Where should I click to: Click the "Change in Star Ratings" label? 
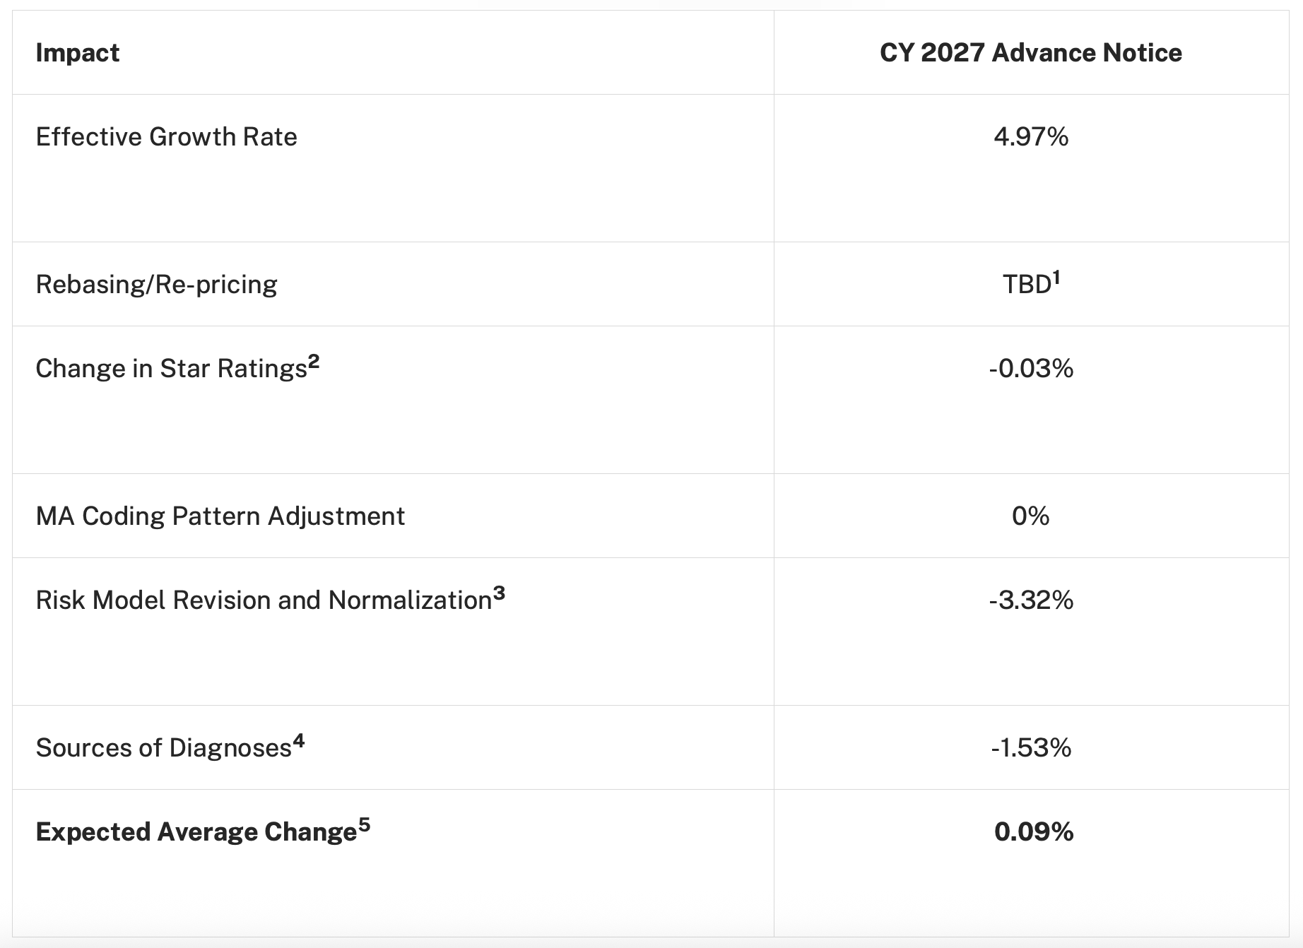[171, 369]
